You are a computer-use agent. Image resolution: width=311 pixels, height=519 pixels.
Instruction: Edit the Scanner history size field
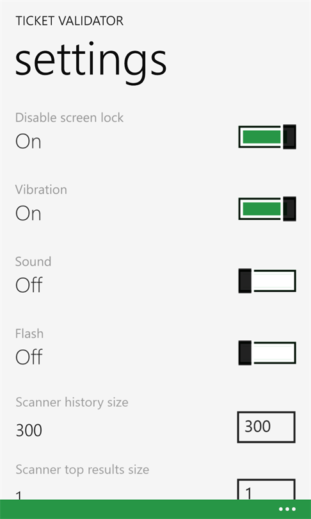(x=266, y=427)
